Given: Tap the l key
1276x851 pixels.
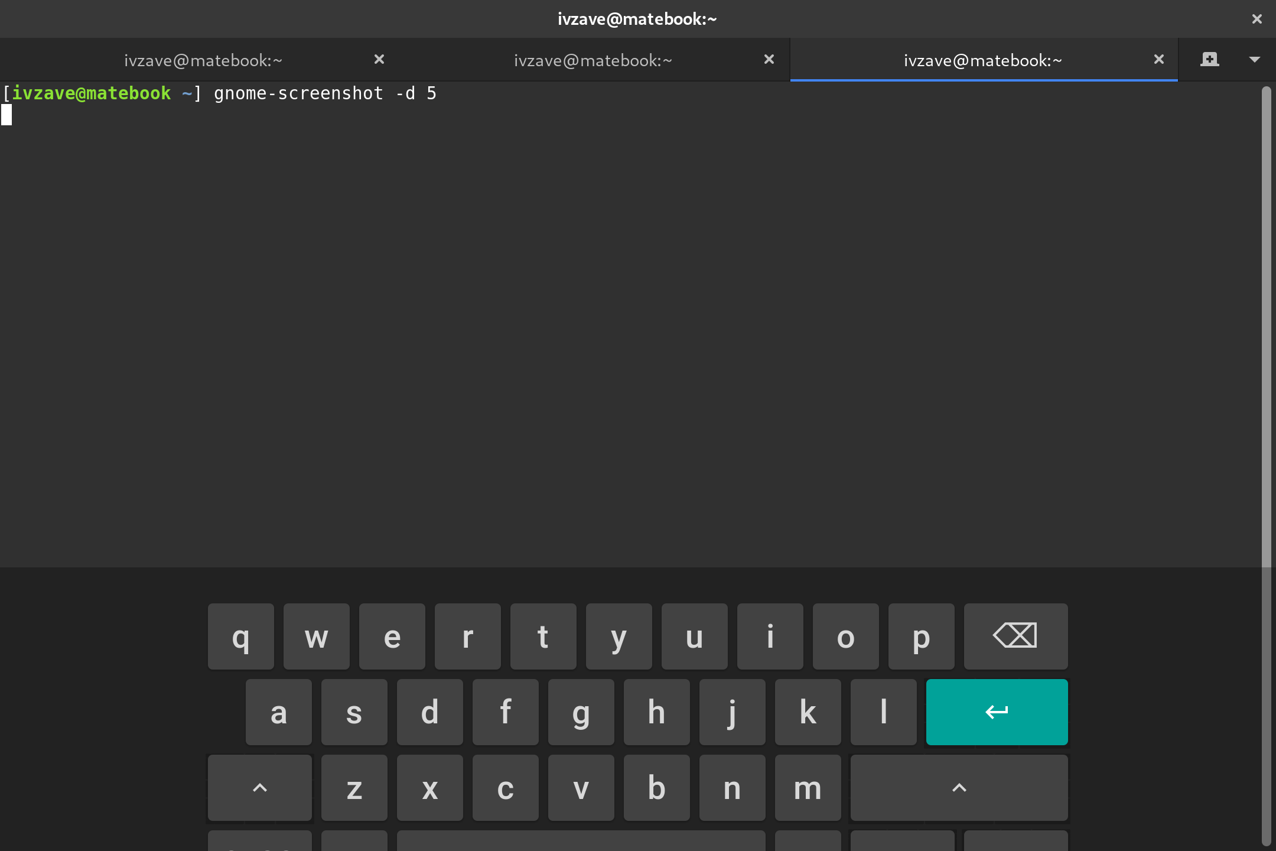Looking at the screenshot, I should click(x=884, y=712).
